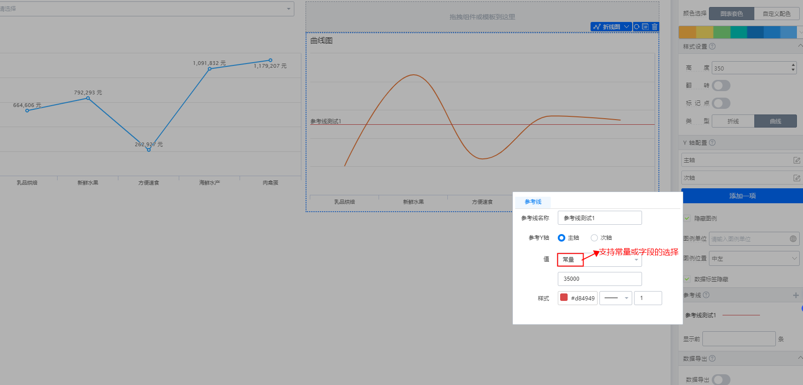The width and height of the screenshot is (803, 385).
Task: Click the 1,179,207 元 data label
Action: (x=270, y=66)
